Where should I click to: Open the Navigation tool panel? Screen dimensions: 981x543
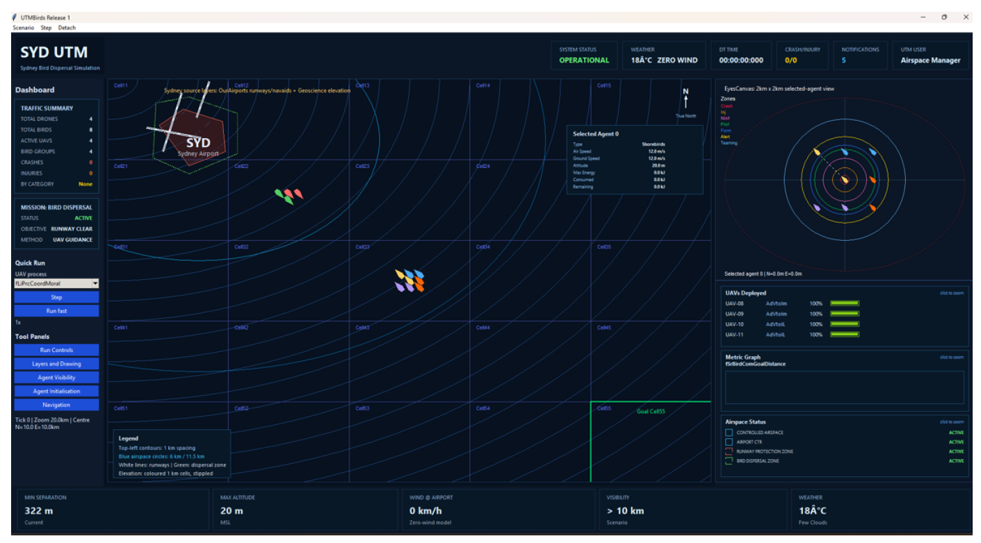[57, 405]
